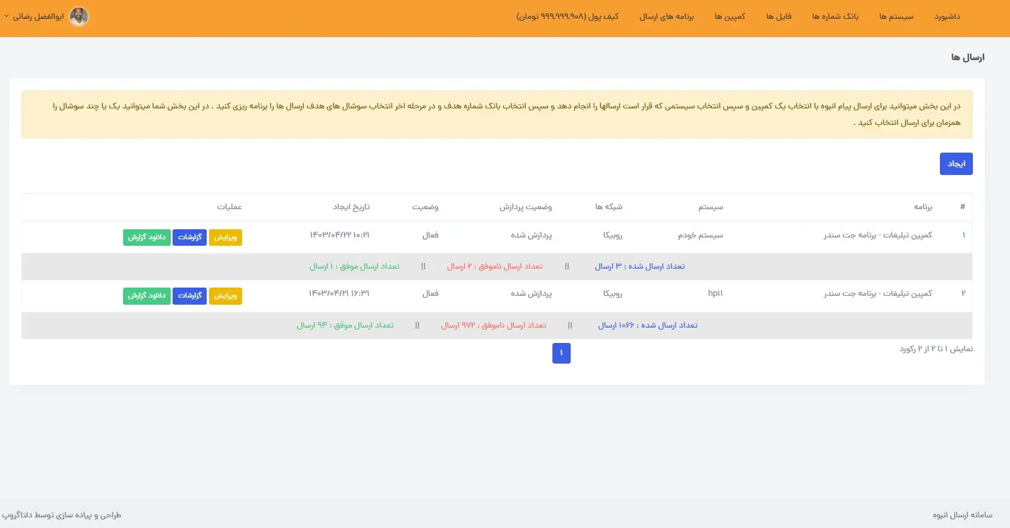Click دانلود گزارش for the سیستم خودم row
1010x528 pixels.
[147, 237]
